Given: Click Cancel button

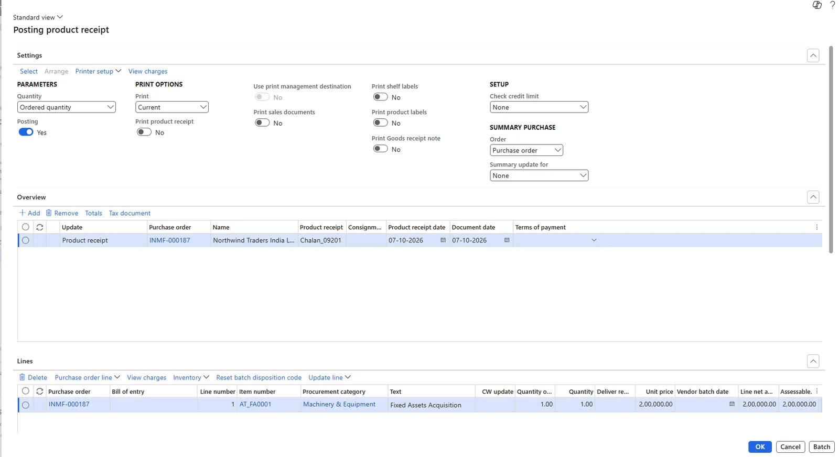Looking at the screenshot, I should pyautogui.click(x=790, y=447).
